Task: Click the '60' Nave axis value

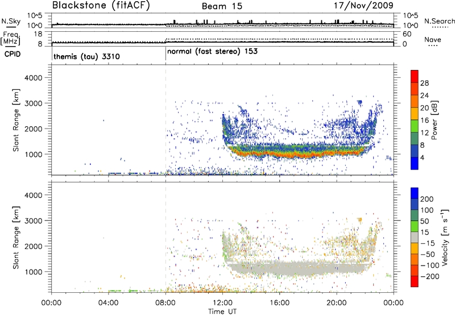Action: coord(407,34)
